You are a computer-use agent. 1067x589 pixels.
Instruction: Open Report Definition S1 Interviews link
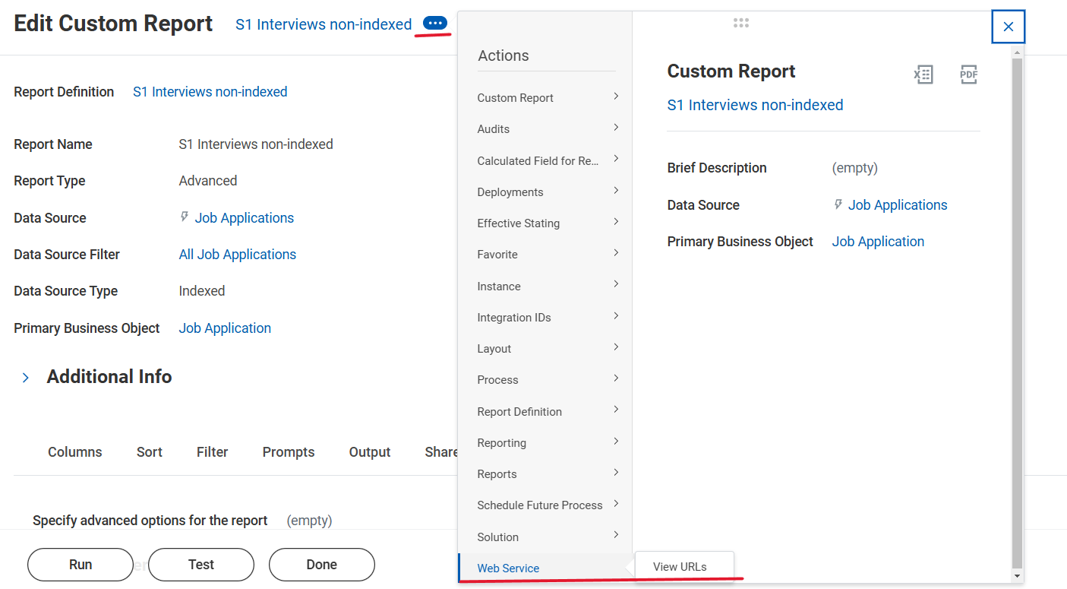point(210,92)
